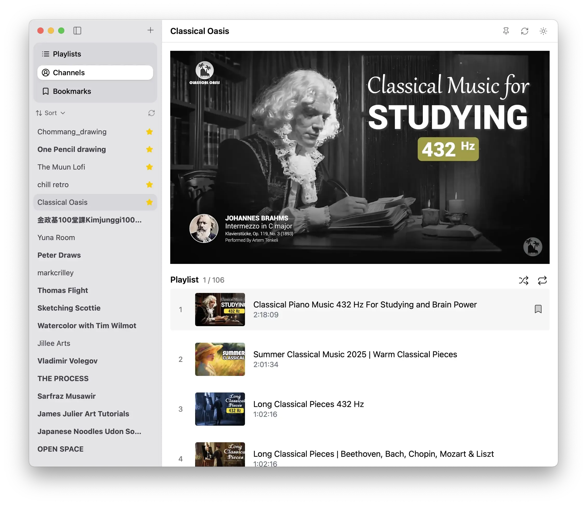Unfavorite the Chommang_drawing star
Viewport: 587px width, 505px height.
point(149,132)
